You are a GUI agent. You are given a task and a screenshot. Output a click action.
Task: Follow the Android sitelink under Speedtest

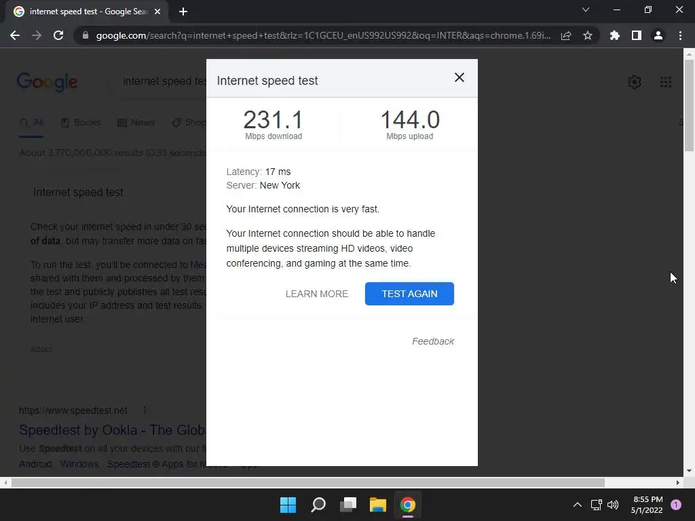pos(35,464)
